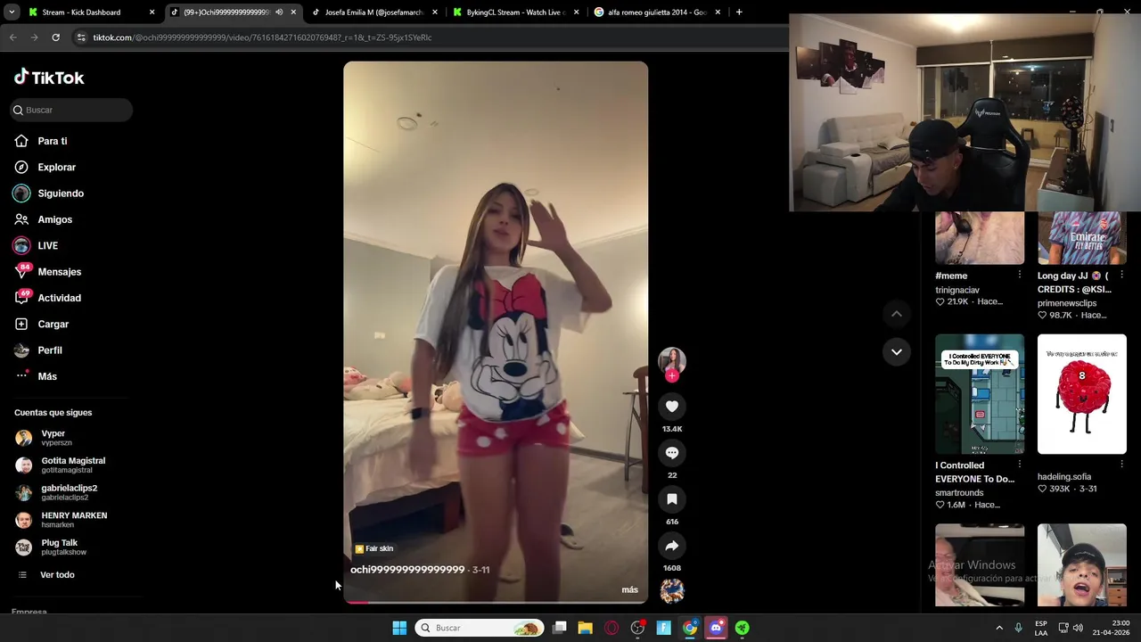Show hidden system tray icons
1141x642 pixels.
999,628
